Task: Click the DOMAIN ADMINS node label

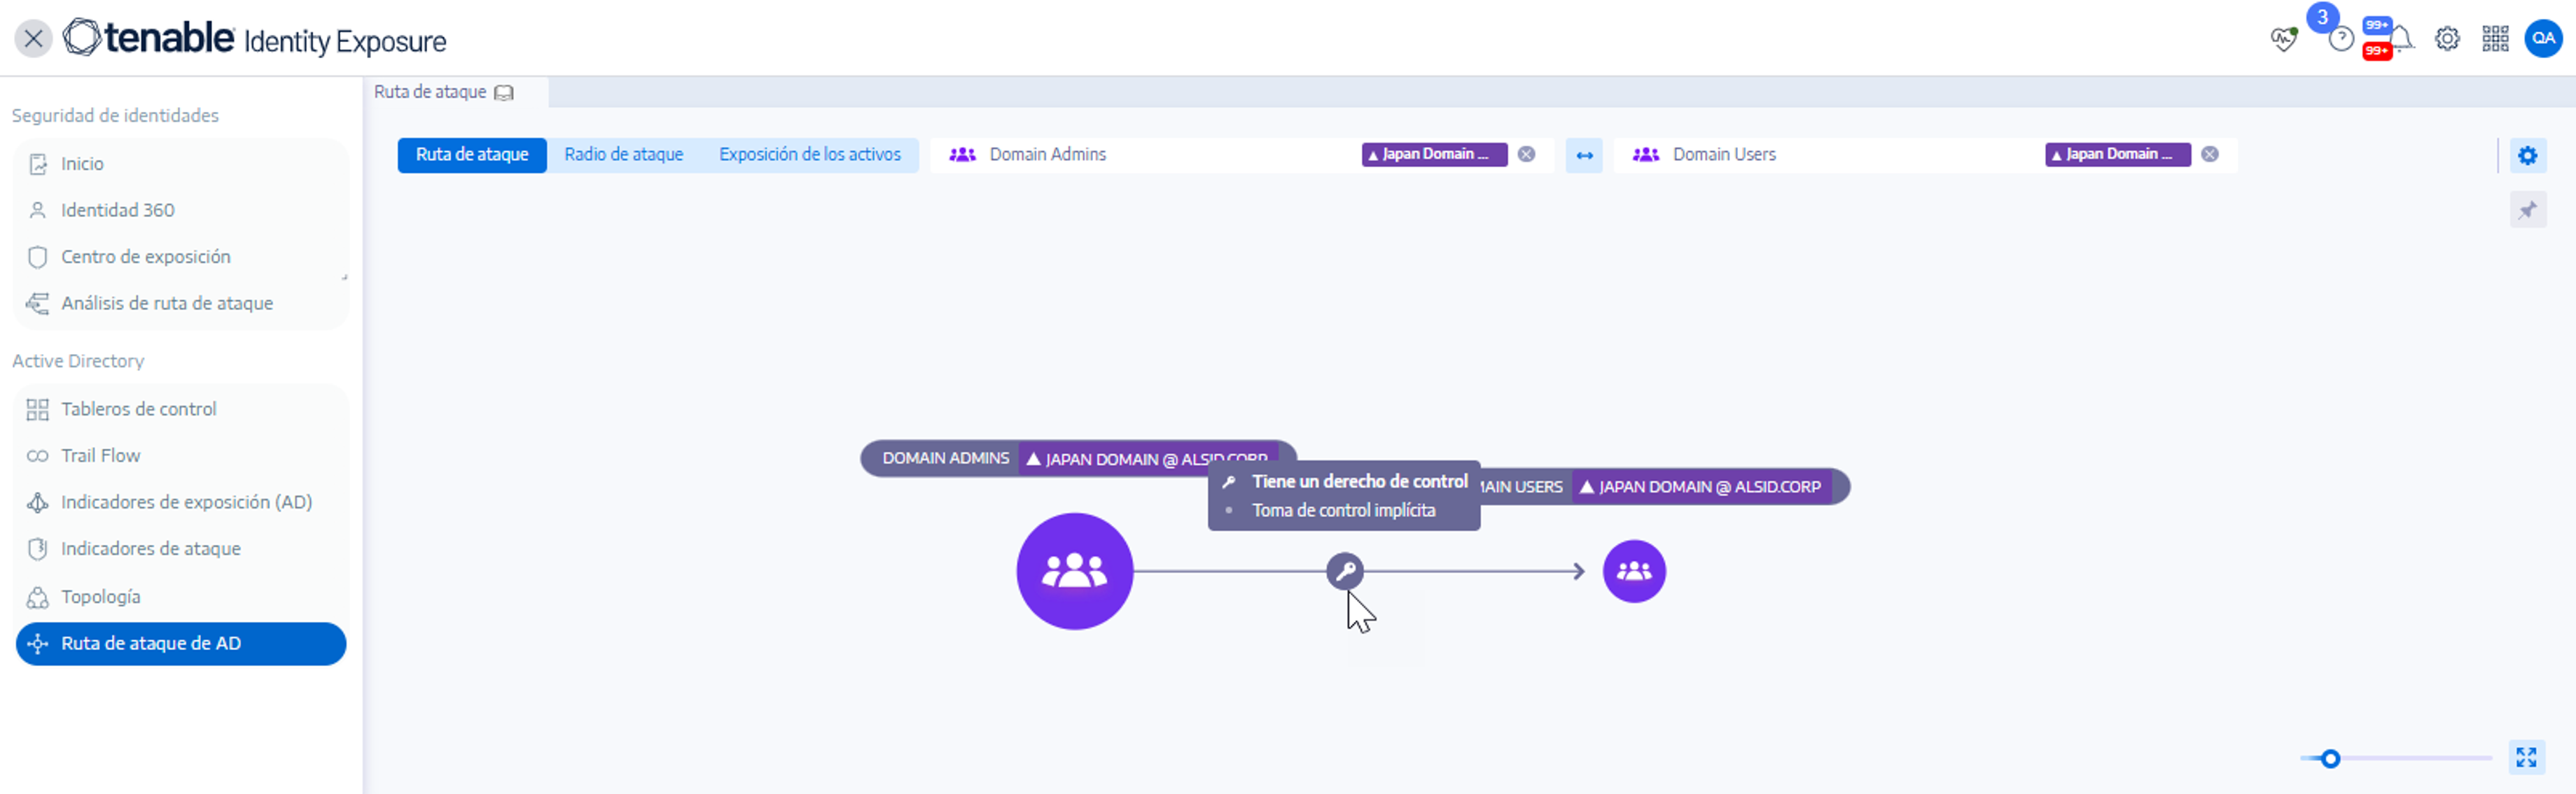Action: click(x=945, y=458)
